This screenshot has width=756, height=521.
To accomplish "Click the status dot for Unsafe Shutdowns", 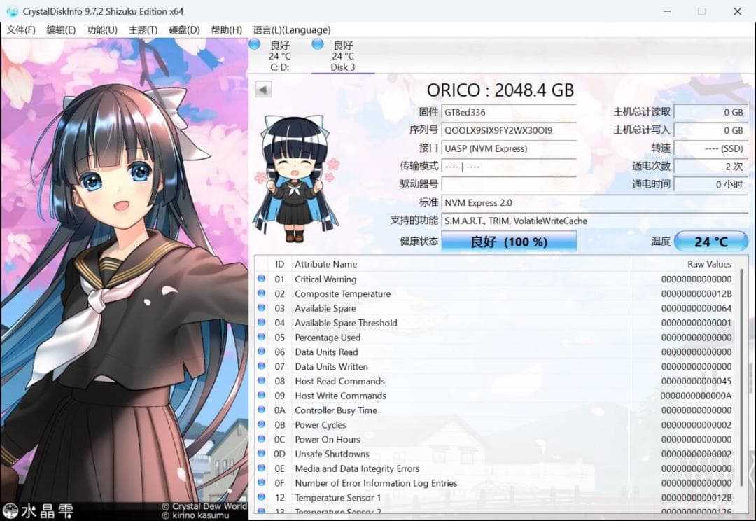I will click(x=261, y=453).
